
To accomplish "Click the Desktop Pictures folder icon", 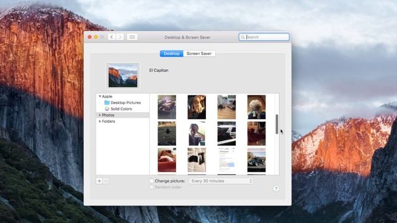I will tap(107, 103).
